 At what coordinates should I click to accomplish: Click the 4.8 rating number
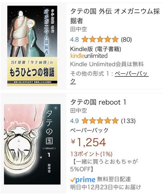click(75, 39)
